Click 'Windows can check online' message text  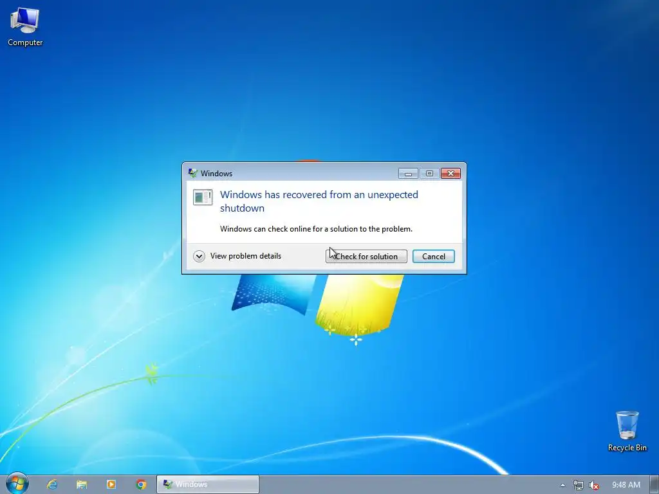click(316, 229)
